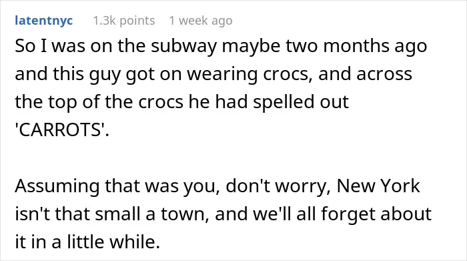467x261 pixels.
Task: Click the word 'across' ending the second line
Action: tap(384, 74)
